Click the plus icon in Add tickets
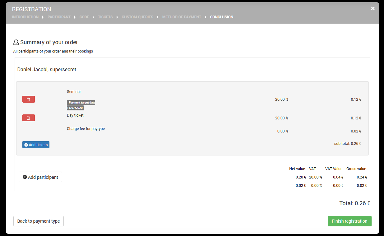 tap(26, 145)
